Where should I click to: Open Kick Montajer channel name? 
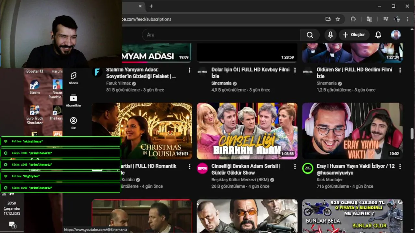click(330, 180)
